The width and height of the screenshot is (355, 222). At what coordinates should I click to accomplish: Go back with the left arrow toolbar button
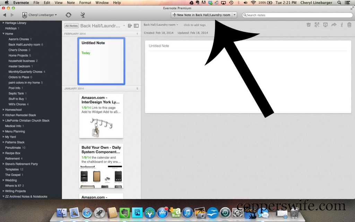[x=5, y=15]
